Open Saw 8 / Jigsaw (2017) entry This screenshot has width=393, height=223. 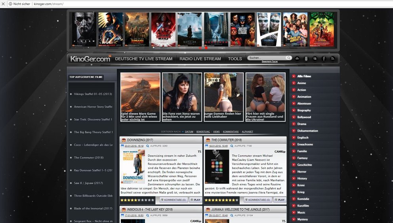coord(88,183)
